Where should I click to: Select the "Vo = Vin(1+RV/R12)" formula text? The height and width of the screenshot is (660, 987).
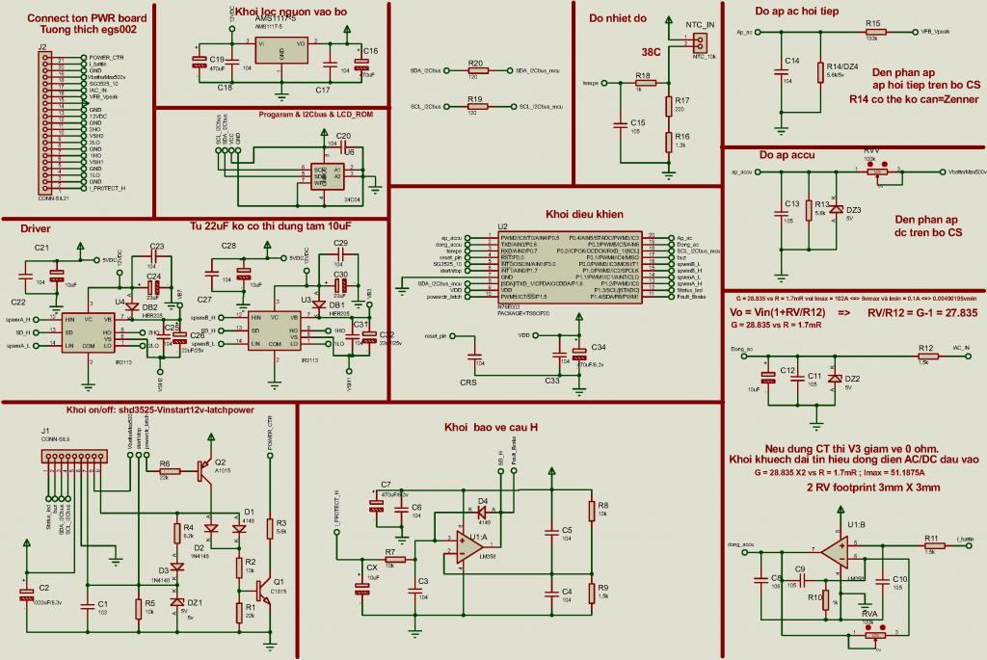click(778, 313)
